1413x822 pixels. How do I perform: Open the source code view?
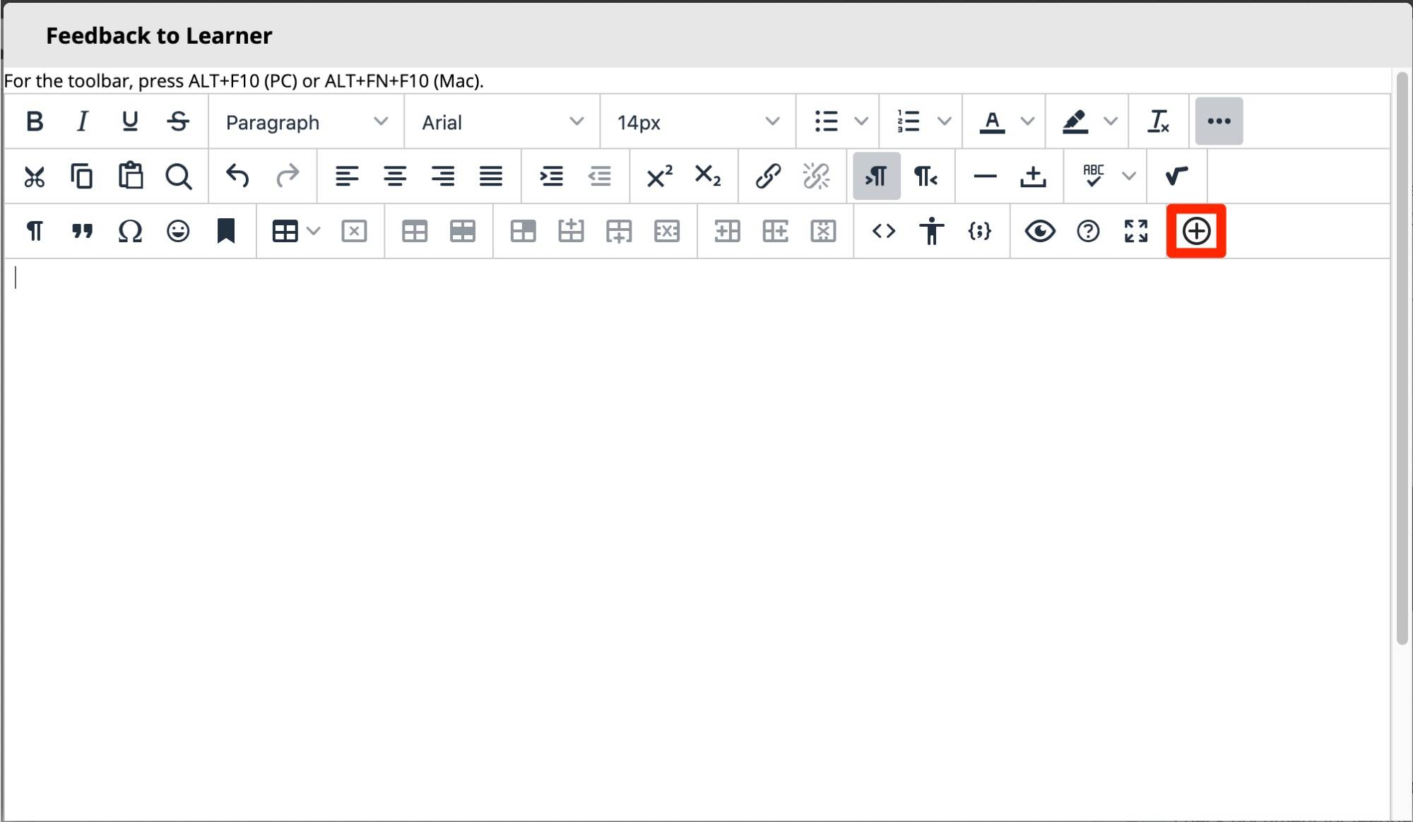pyautogui.click(x=883, y=231)
